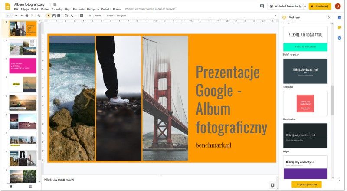Open the Formatuj menu
Screen dimensions: 347x191
(57, 9)
